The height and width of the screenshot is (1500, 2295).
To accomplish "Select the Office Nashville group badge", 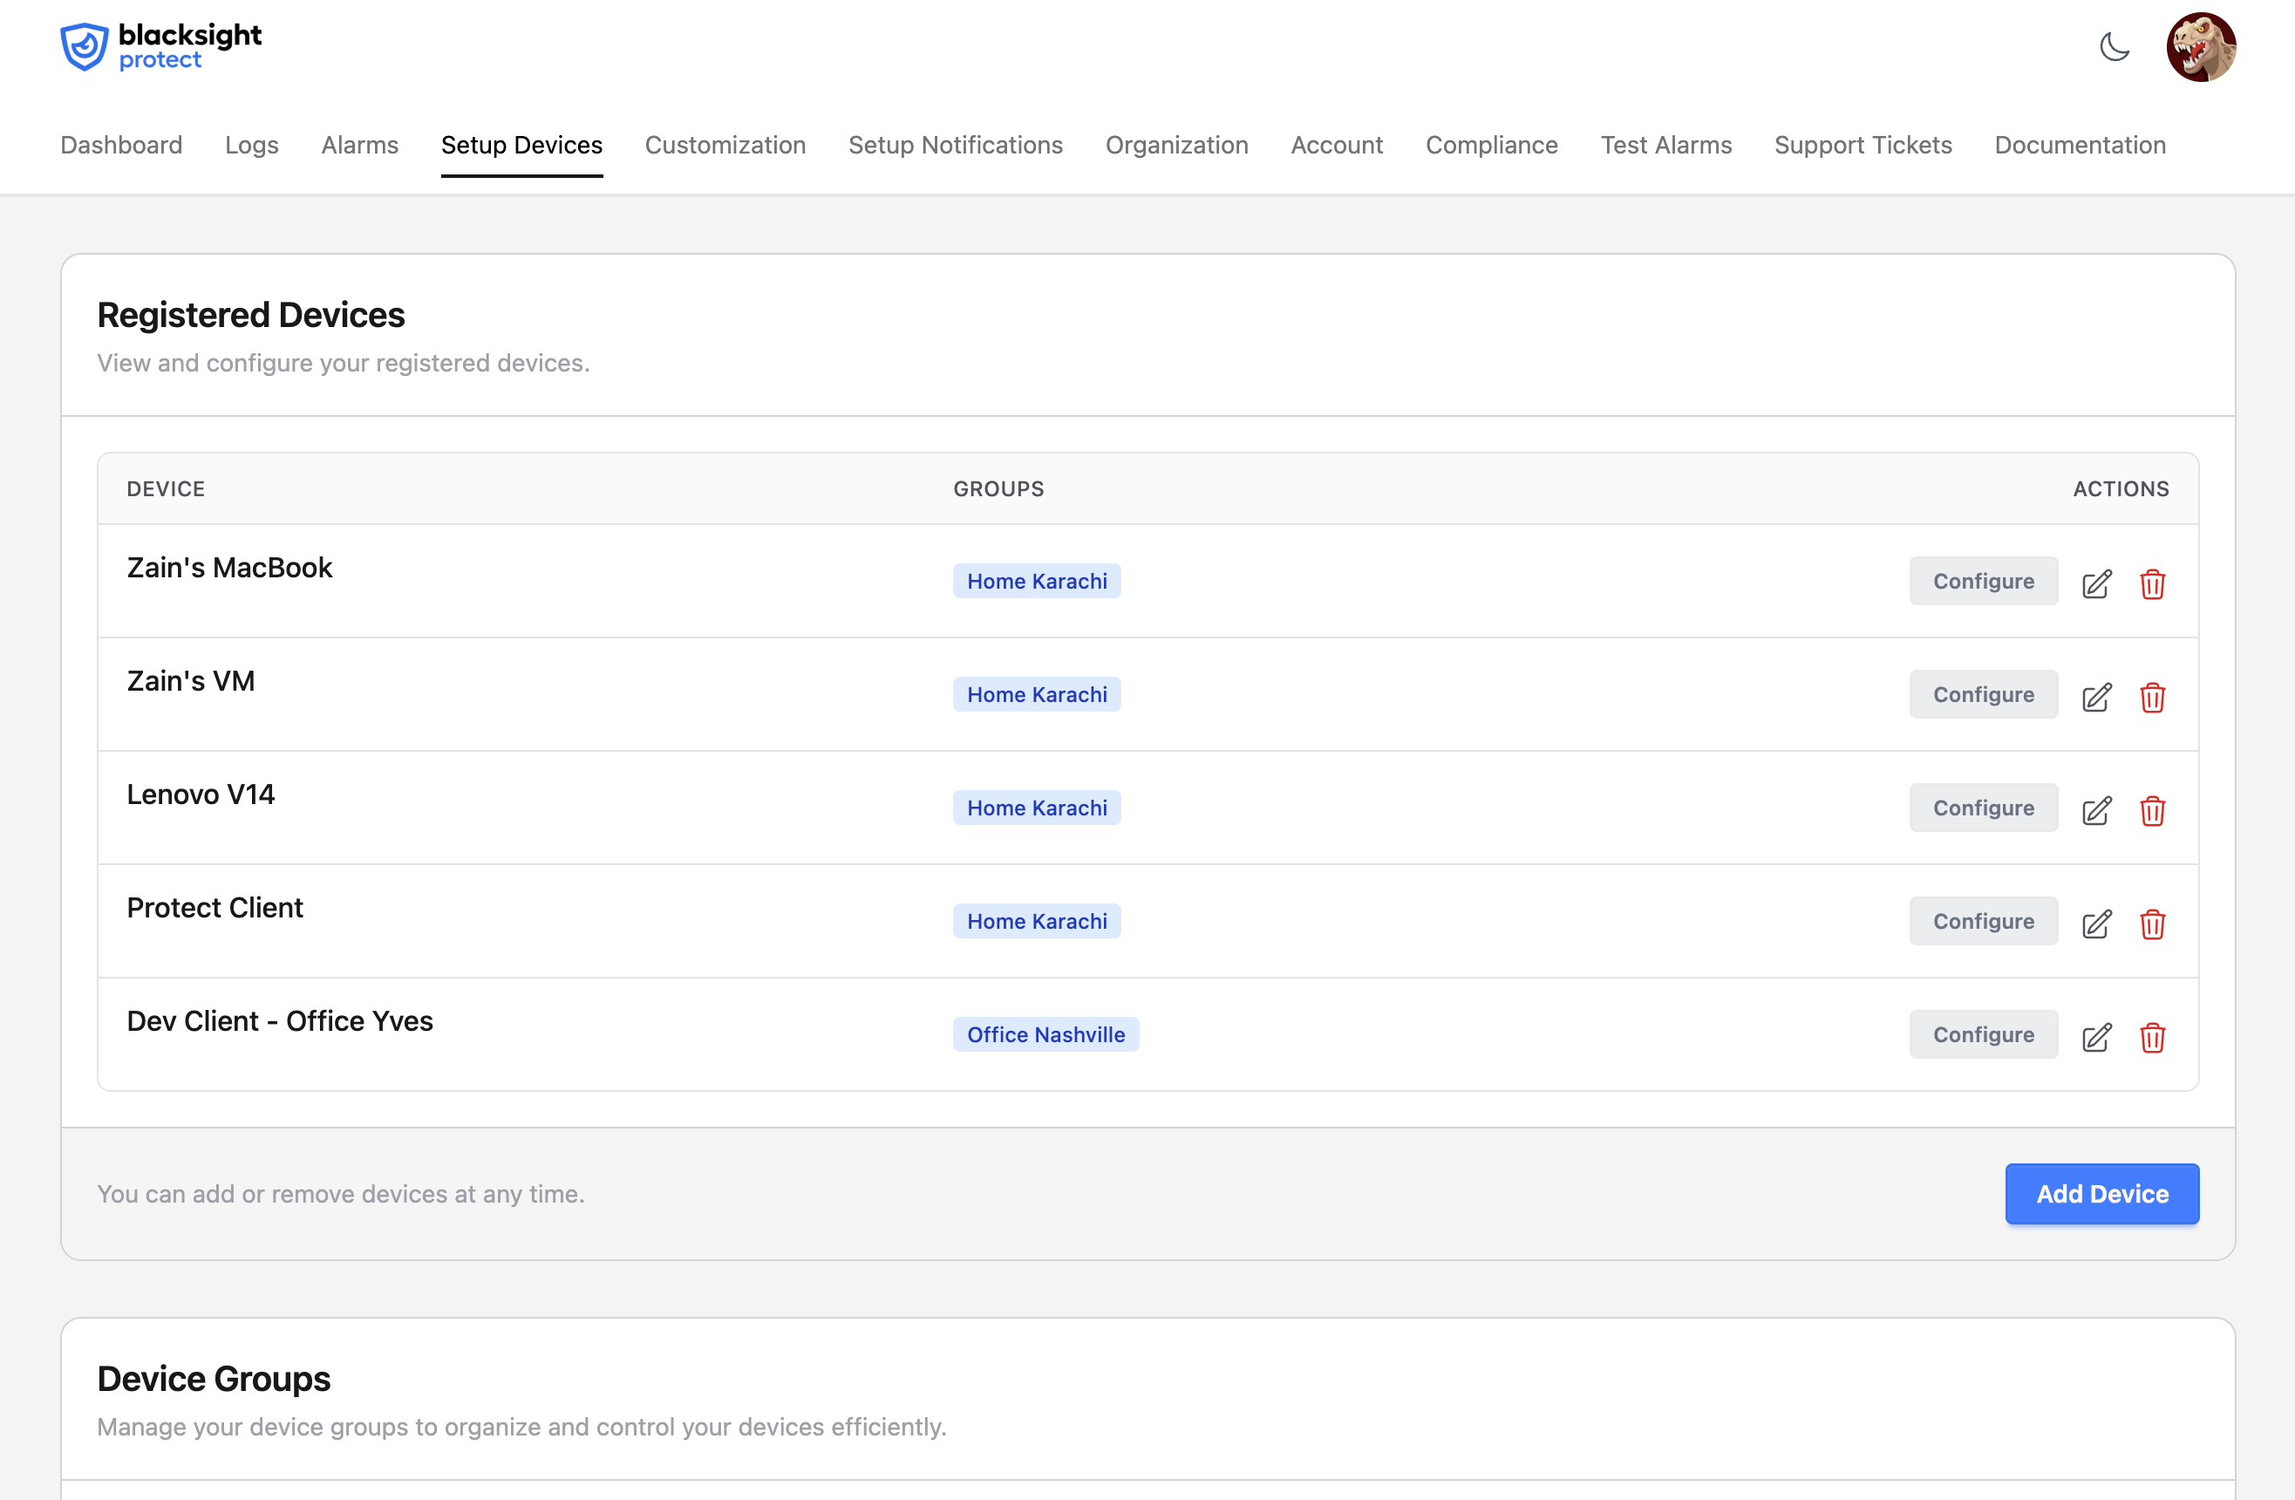I will 1045,1033.
